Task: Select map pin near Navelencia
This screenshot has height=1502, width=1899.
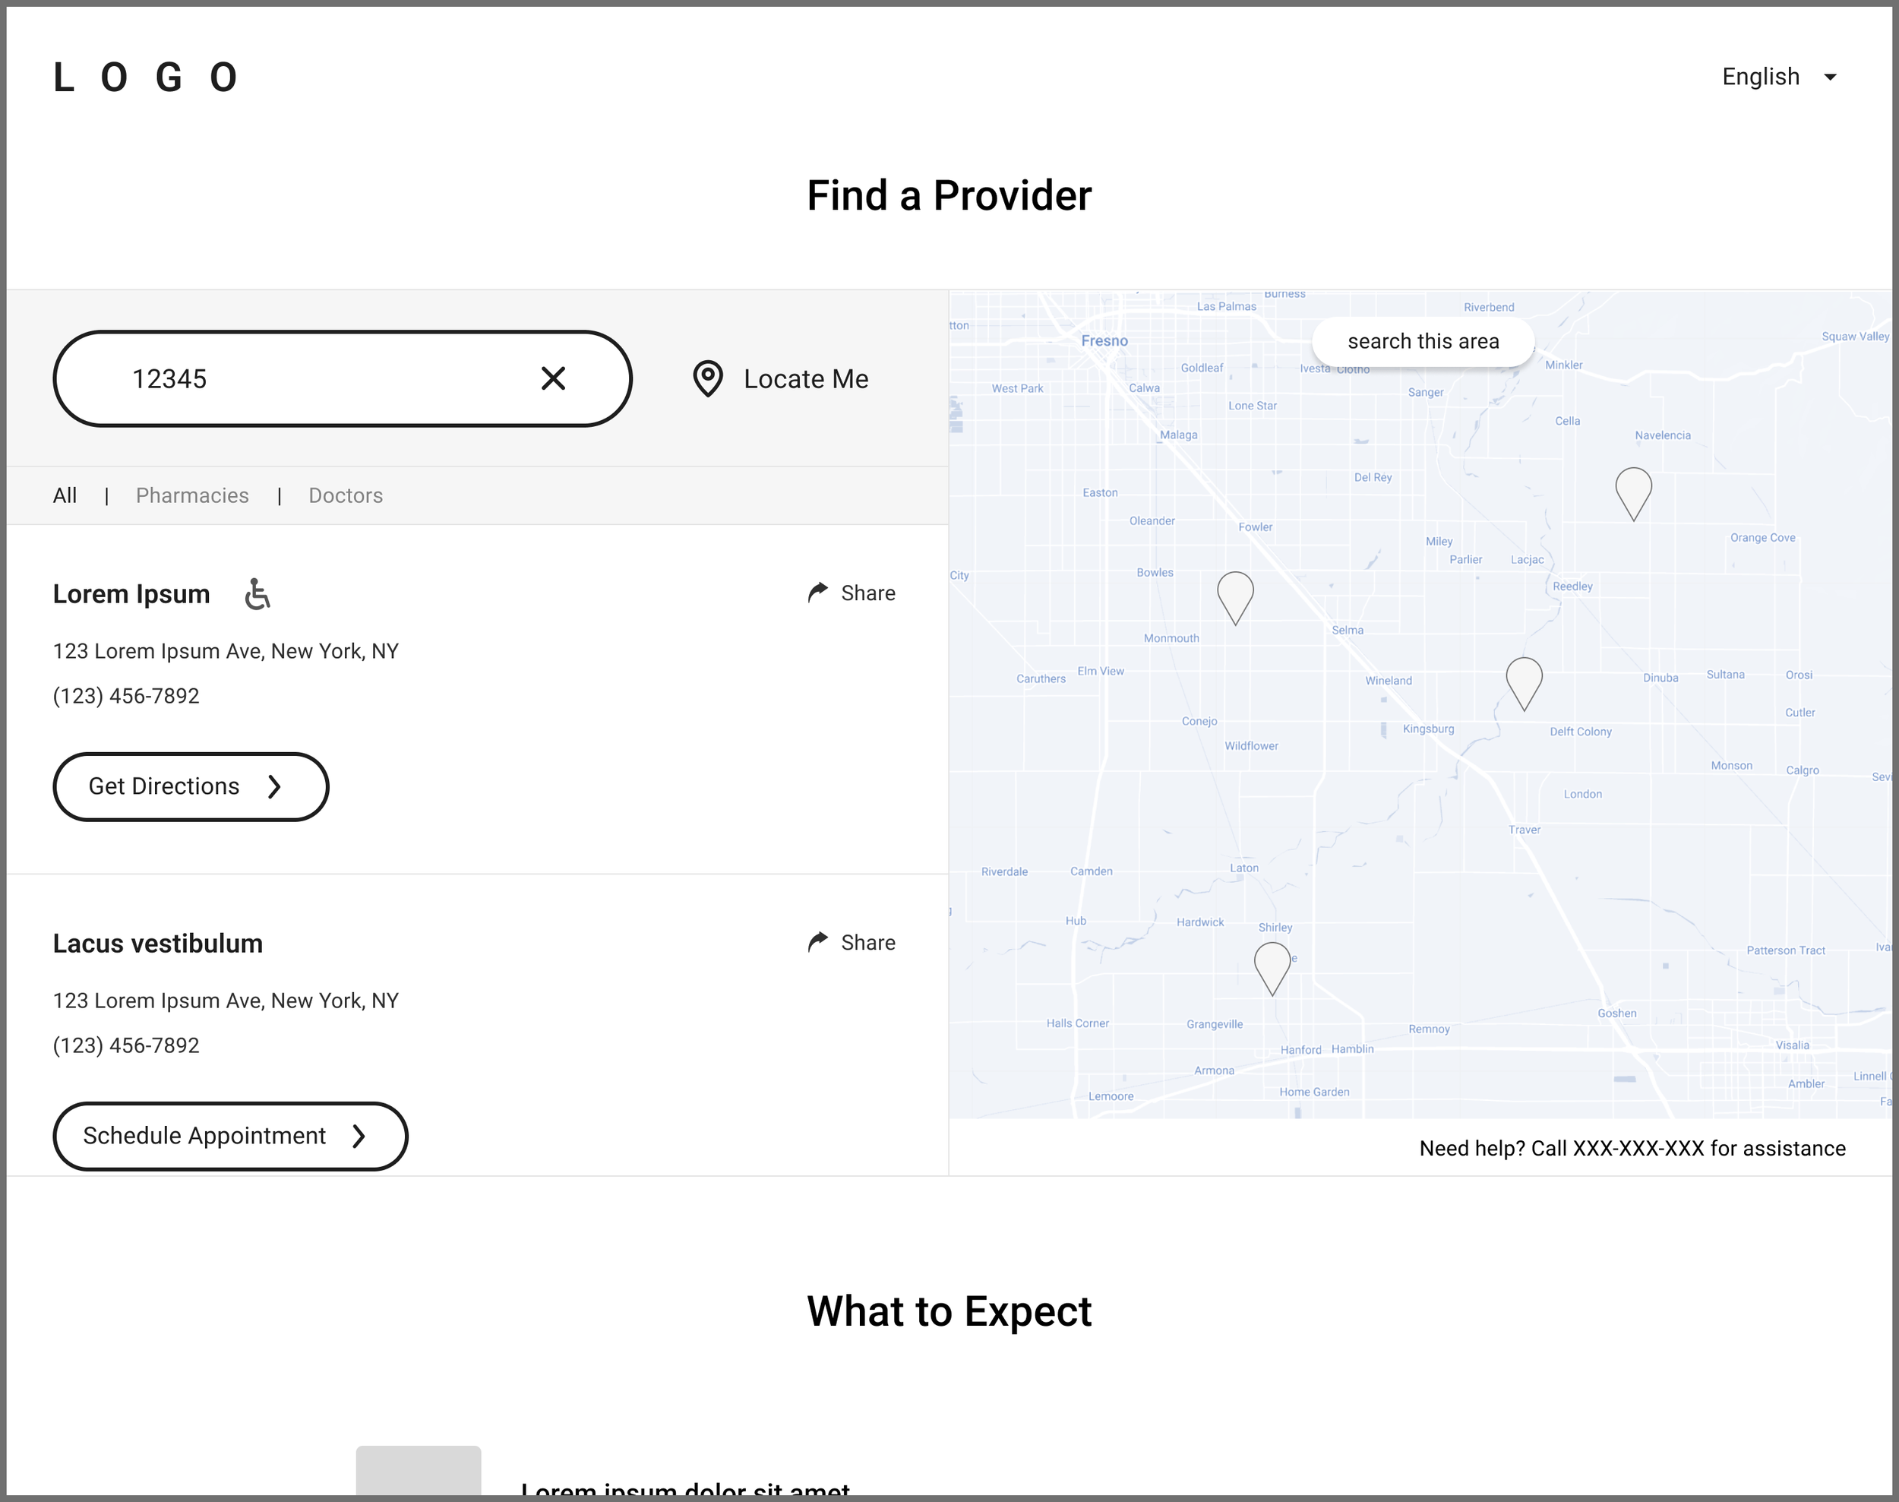Action: [1633, 489]
